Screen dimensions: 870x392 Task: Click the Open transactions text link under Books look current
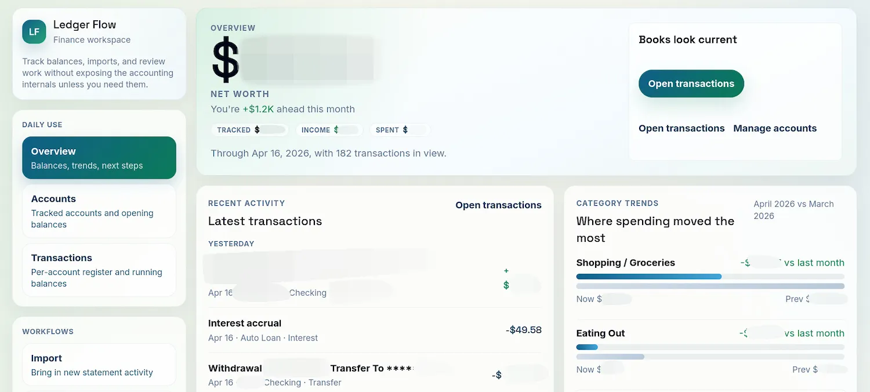click(x=681, y=128)
